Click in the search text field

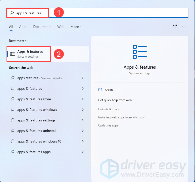pyautogui.click(x=97, y=13)
